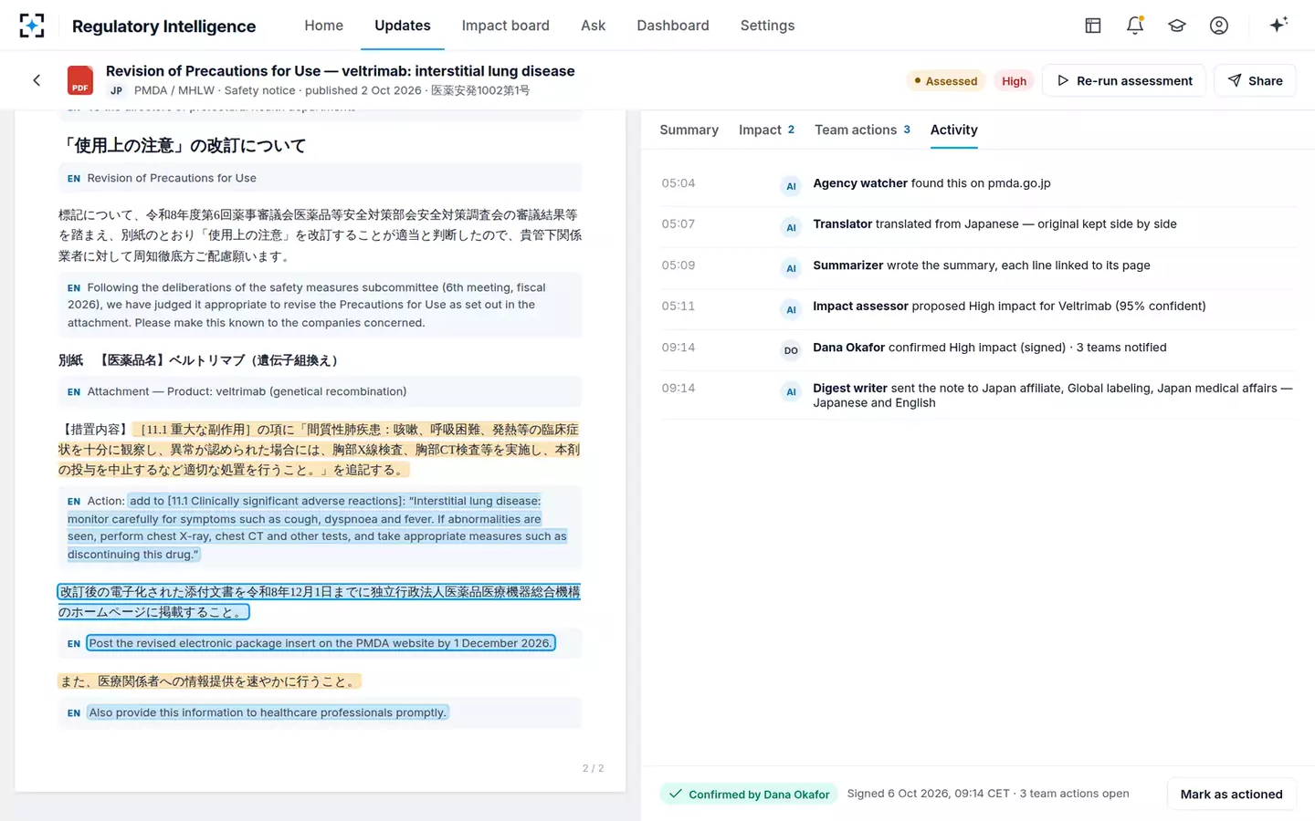Open the layout panel icon in header
Image resolution: width=1315 pixels, height=821 pixels.
[x=1093, y=26]
